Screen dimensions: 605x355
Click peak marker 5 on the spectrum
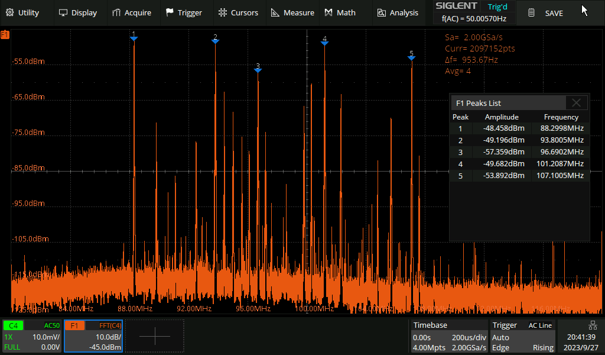point(412,57)
